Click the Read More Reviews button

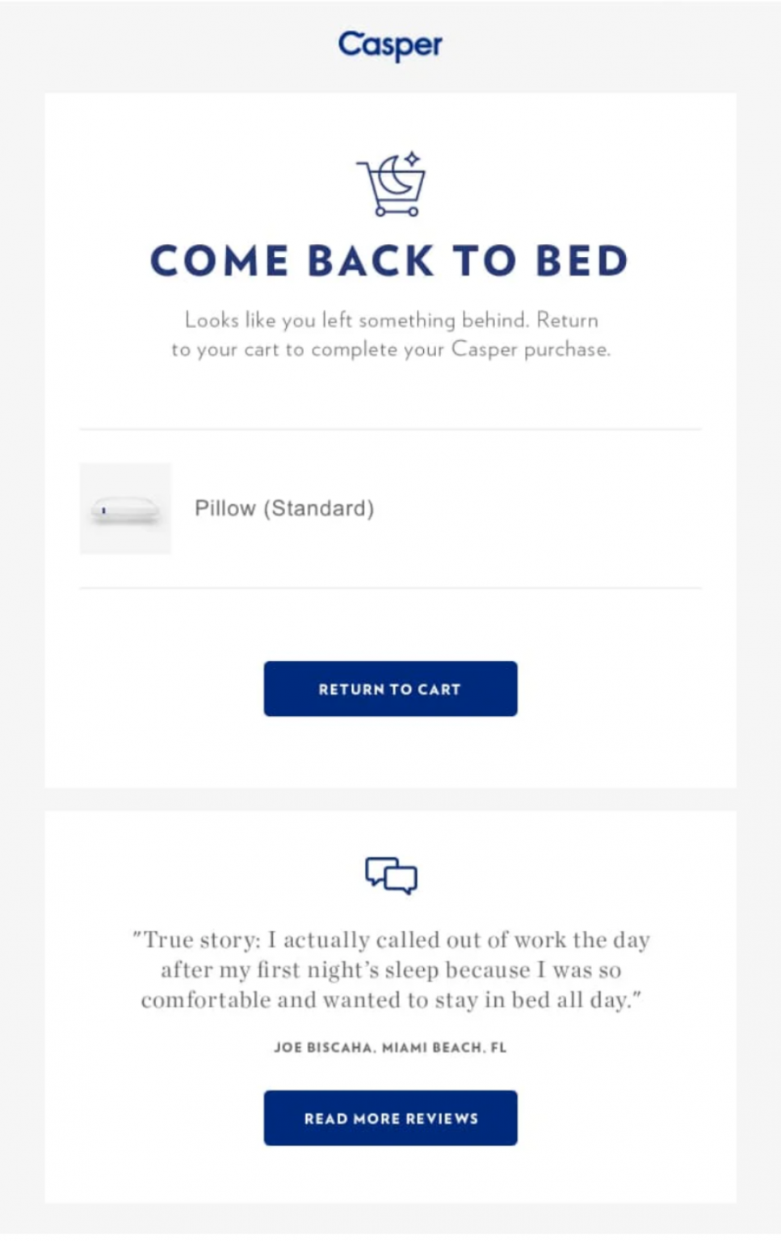[x=390, y=1118]
